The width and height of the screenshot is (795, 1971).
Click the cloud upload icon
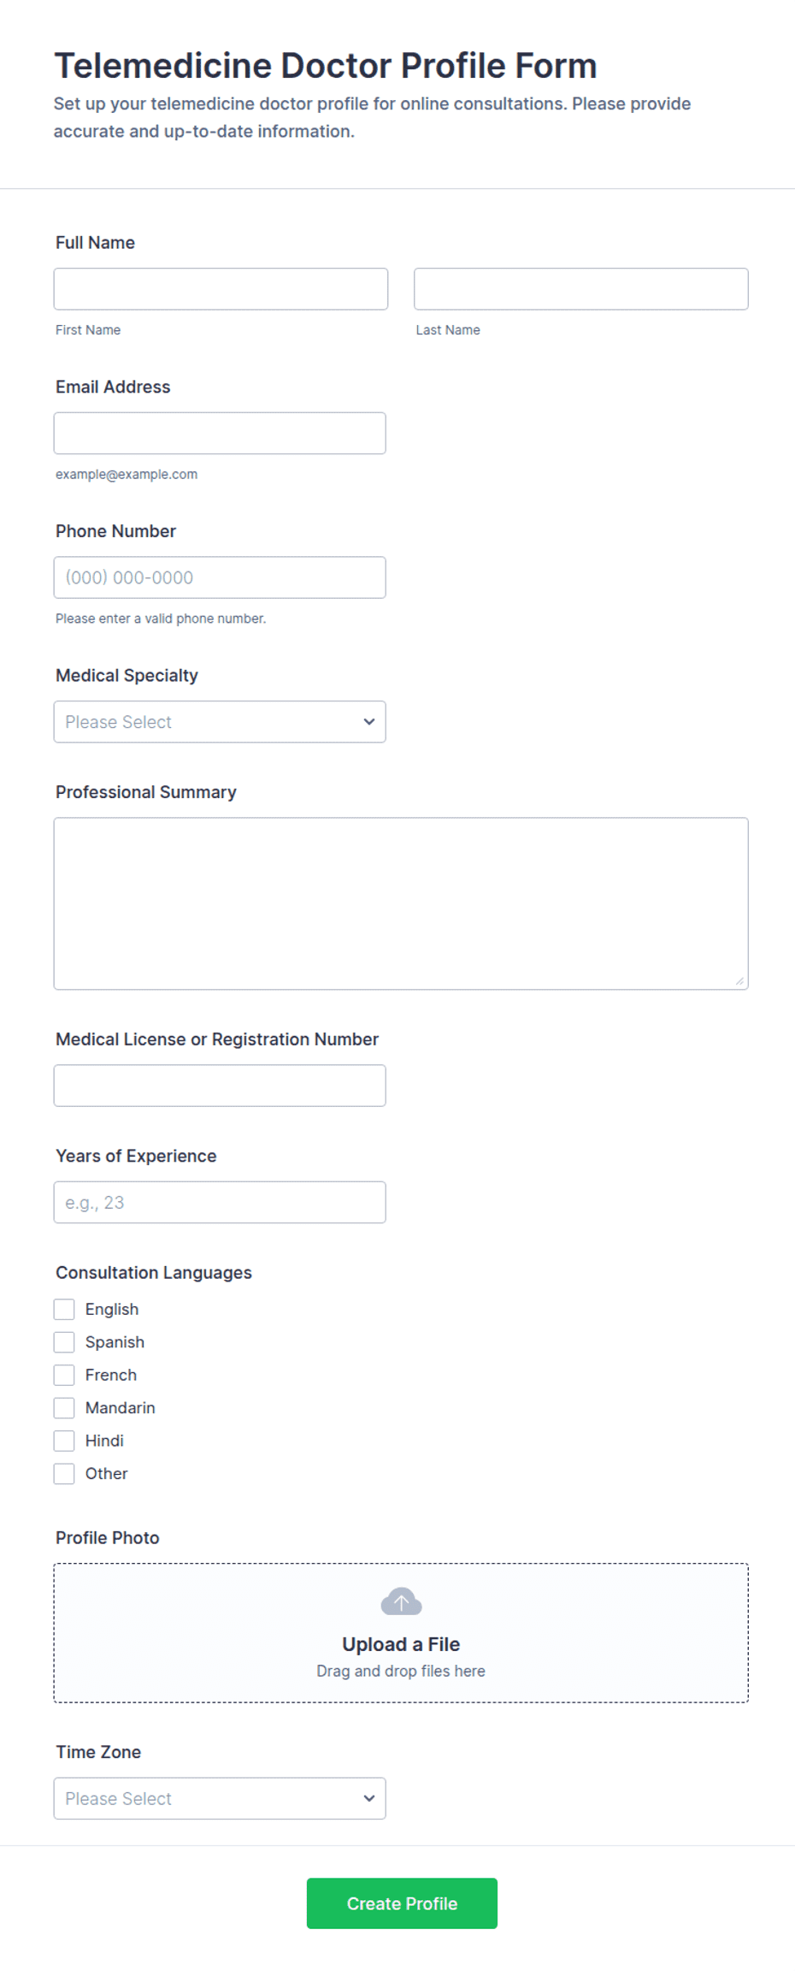pos(401,1601)
